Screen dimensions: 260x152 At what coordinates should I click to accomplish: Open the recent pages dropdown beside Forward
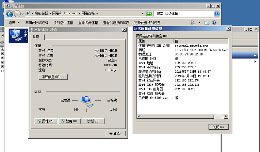click(x=22, y=14)
